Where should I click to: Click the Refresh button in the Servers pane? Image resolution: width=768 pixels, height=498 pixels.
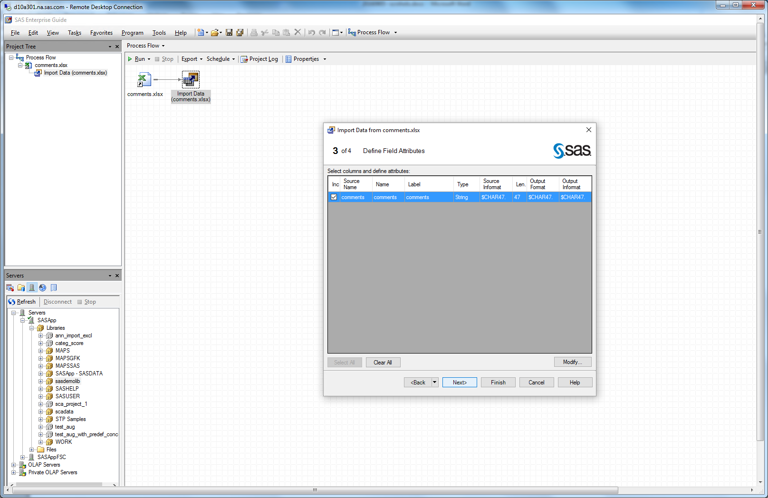click(x=22, y=302)
